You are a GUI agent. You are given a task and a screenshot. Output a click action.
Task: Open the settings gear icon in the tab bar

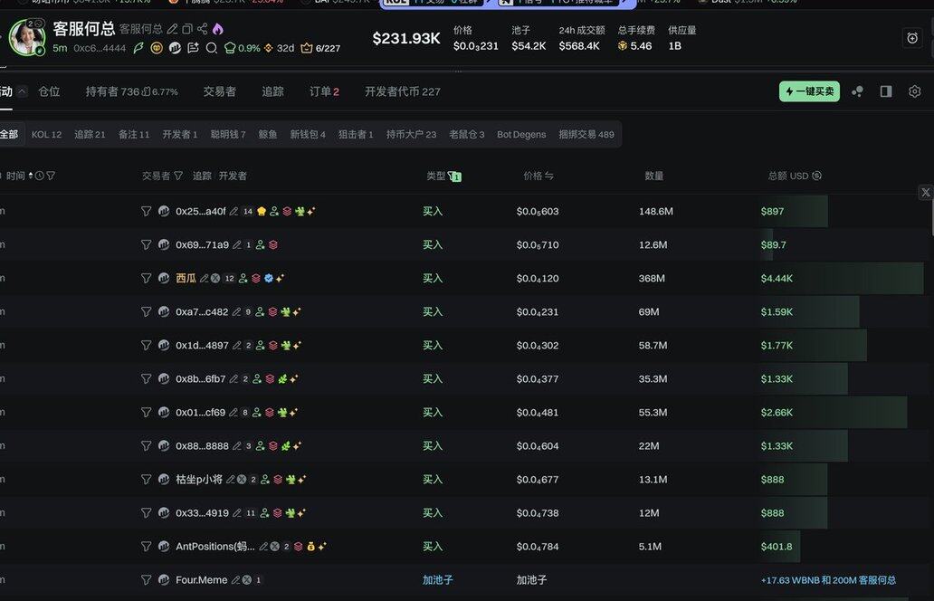(914, 91)
